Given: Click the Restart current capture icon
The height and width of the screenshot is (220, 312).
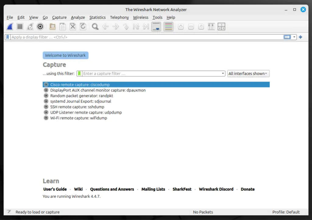Looking at the screenshot, I should (30, 27).
